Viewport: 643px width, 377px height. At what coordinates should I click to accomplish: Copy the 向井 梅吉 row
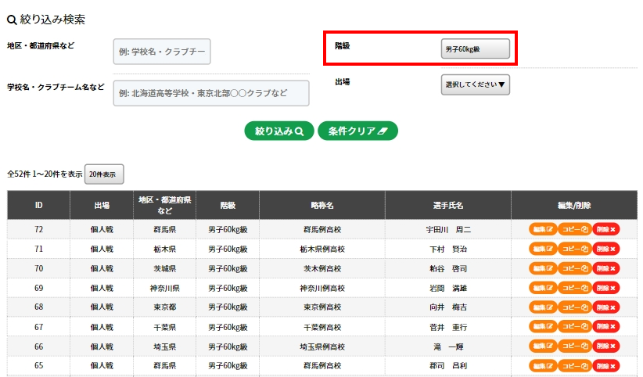(x=574, y=307)
